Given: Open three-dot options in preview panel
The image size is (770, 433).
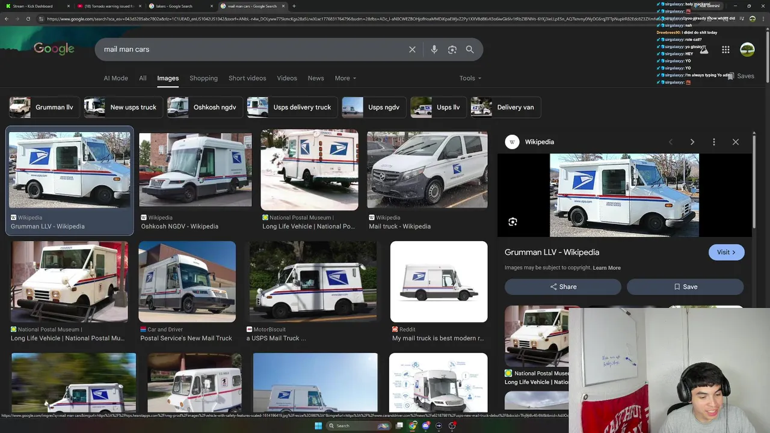Looking at the screenshot, I should (x=714, y=142).
